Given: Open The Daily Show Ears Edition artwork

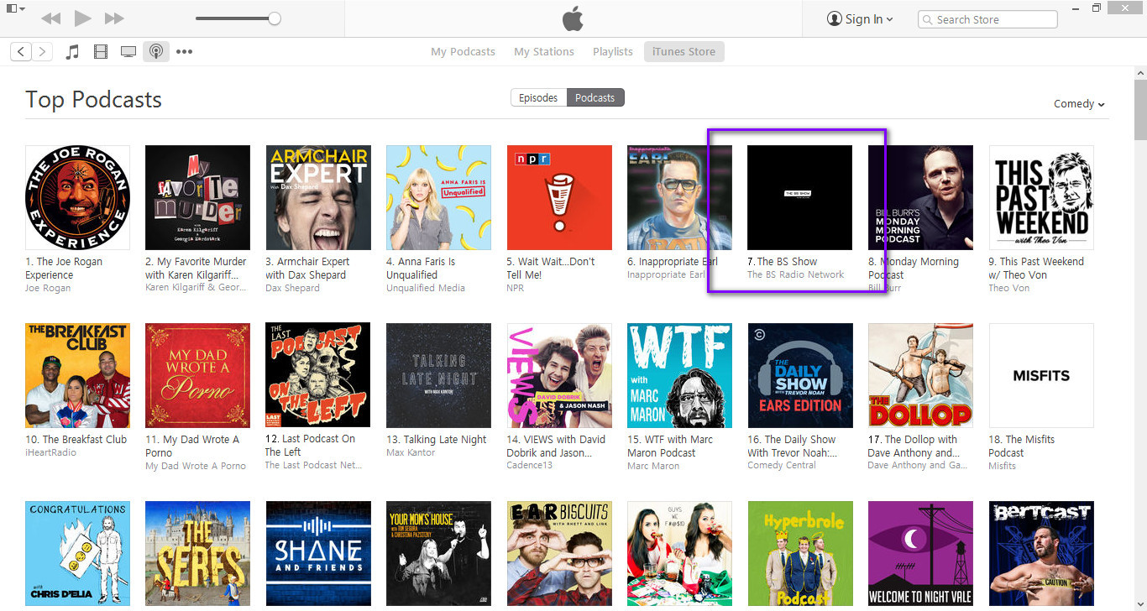Looking at the screenshot, I should point(800,375).
